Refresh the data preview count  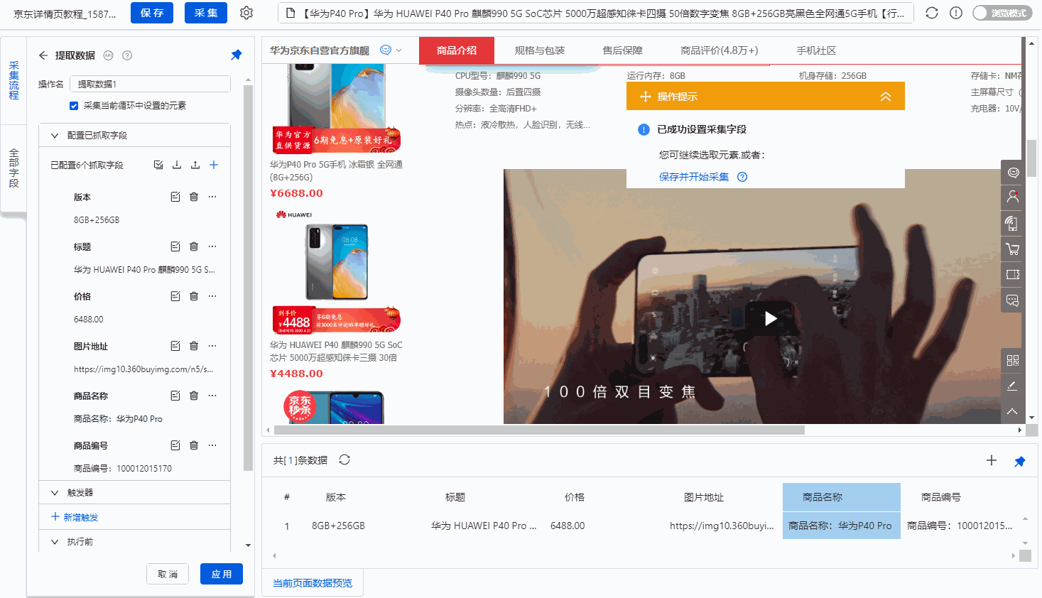tap(344, 460)
